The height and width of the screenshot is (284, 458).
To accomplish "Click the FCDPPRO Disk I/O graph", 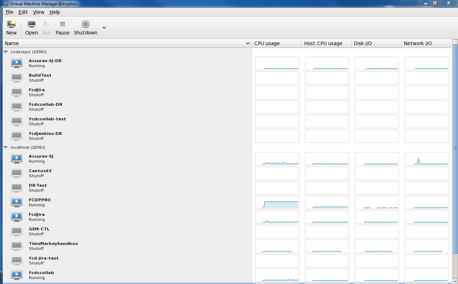I will (x=377, y=202).
